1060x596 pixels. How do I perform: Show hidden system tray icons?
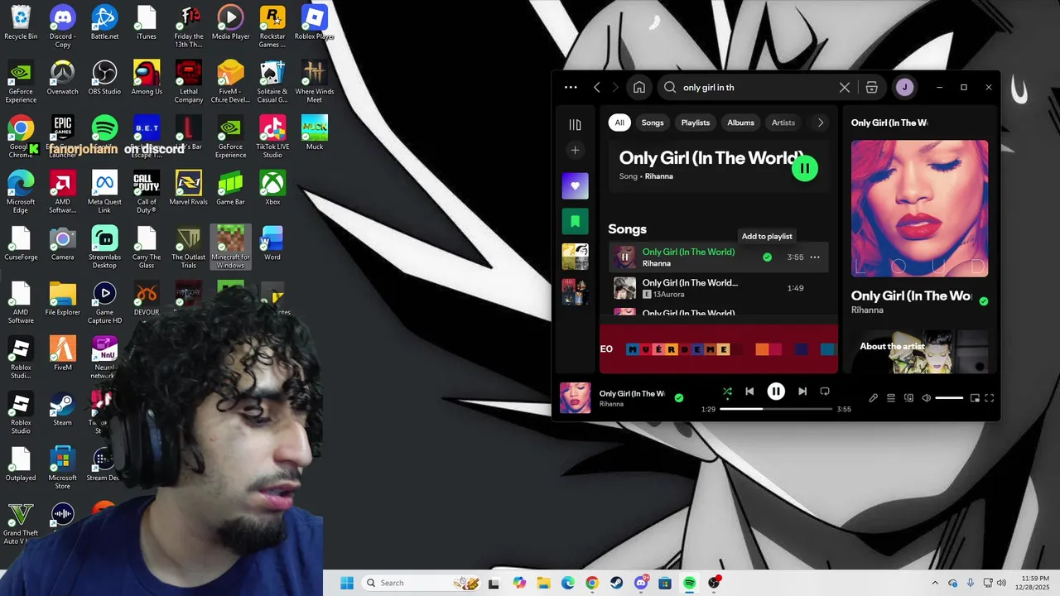935,583
